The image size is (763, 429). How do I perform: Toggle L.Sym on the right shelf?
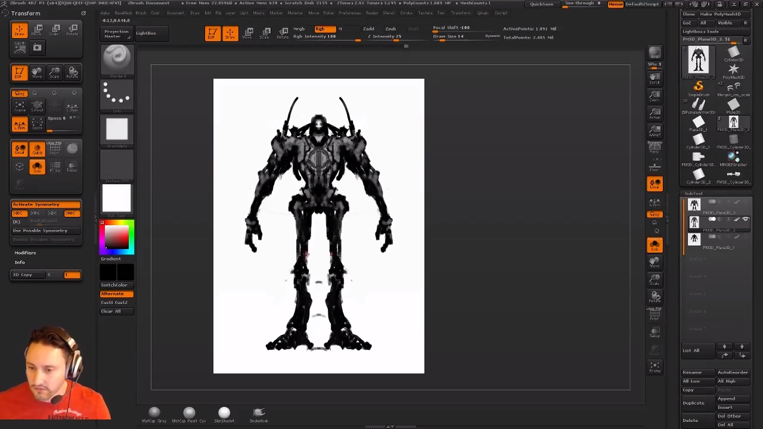pos(655,203)
